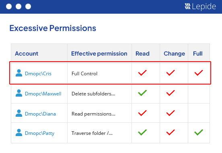
Task: Open the Dmopc\Cris account link
Action: pos(38,74)
